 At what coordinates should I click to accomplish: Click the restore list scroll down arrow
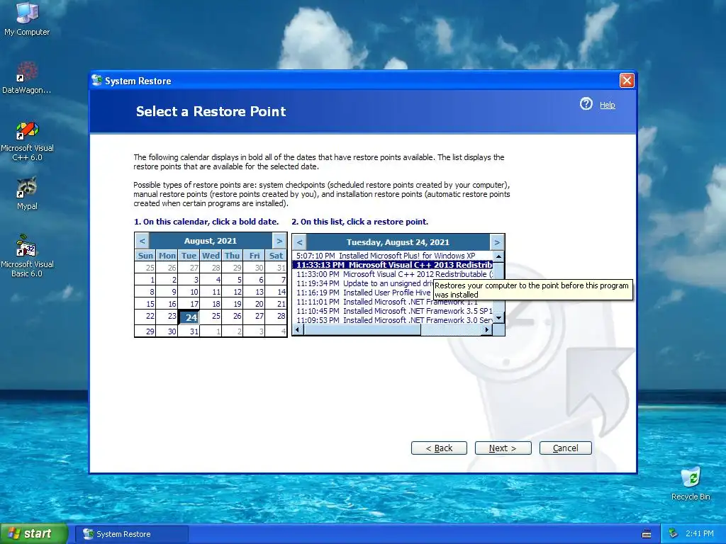point(498,318)
